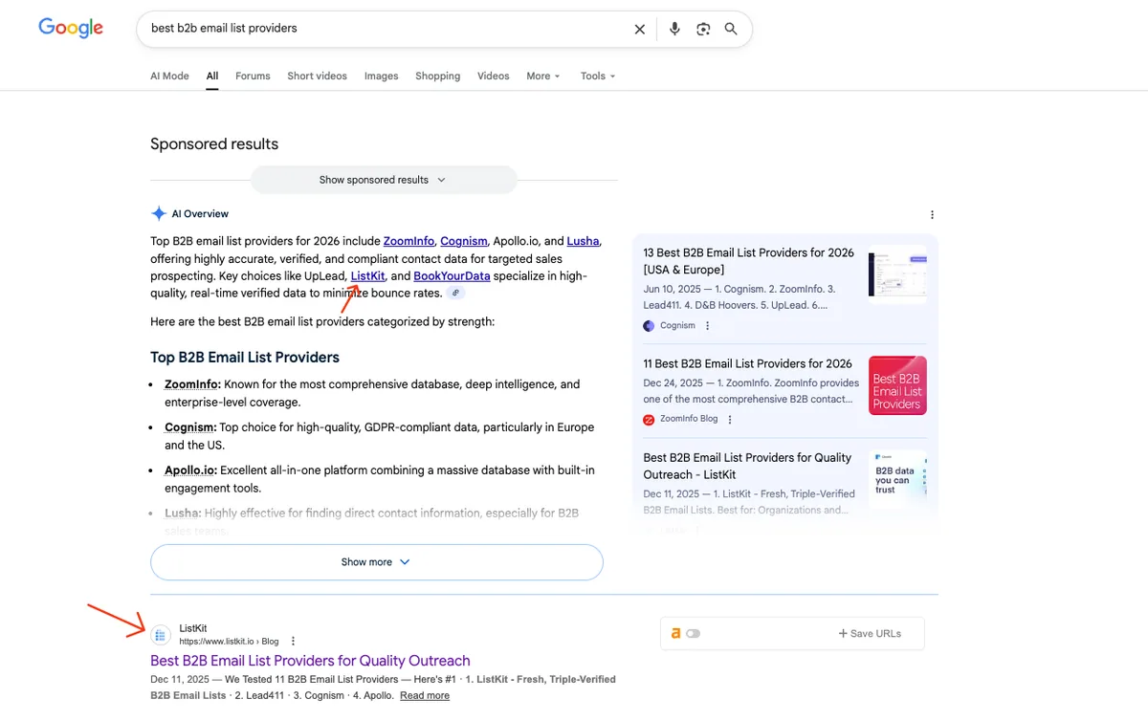
Task: Open Google Lens image search icon
Action: click(x=703, y=29)
